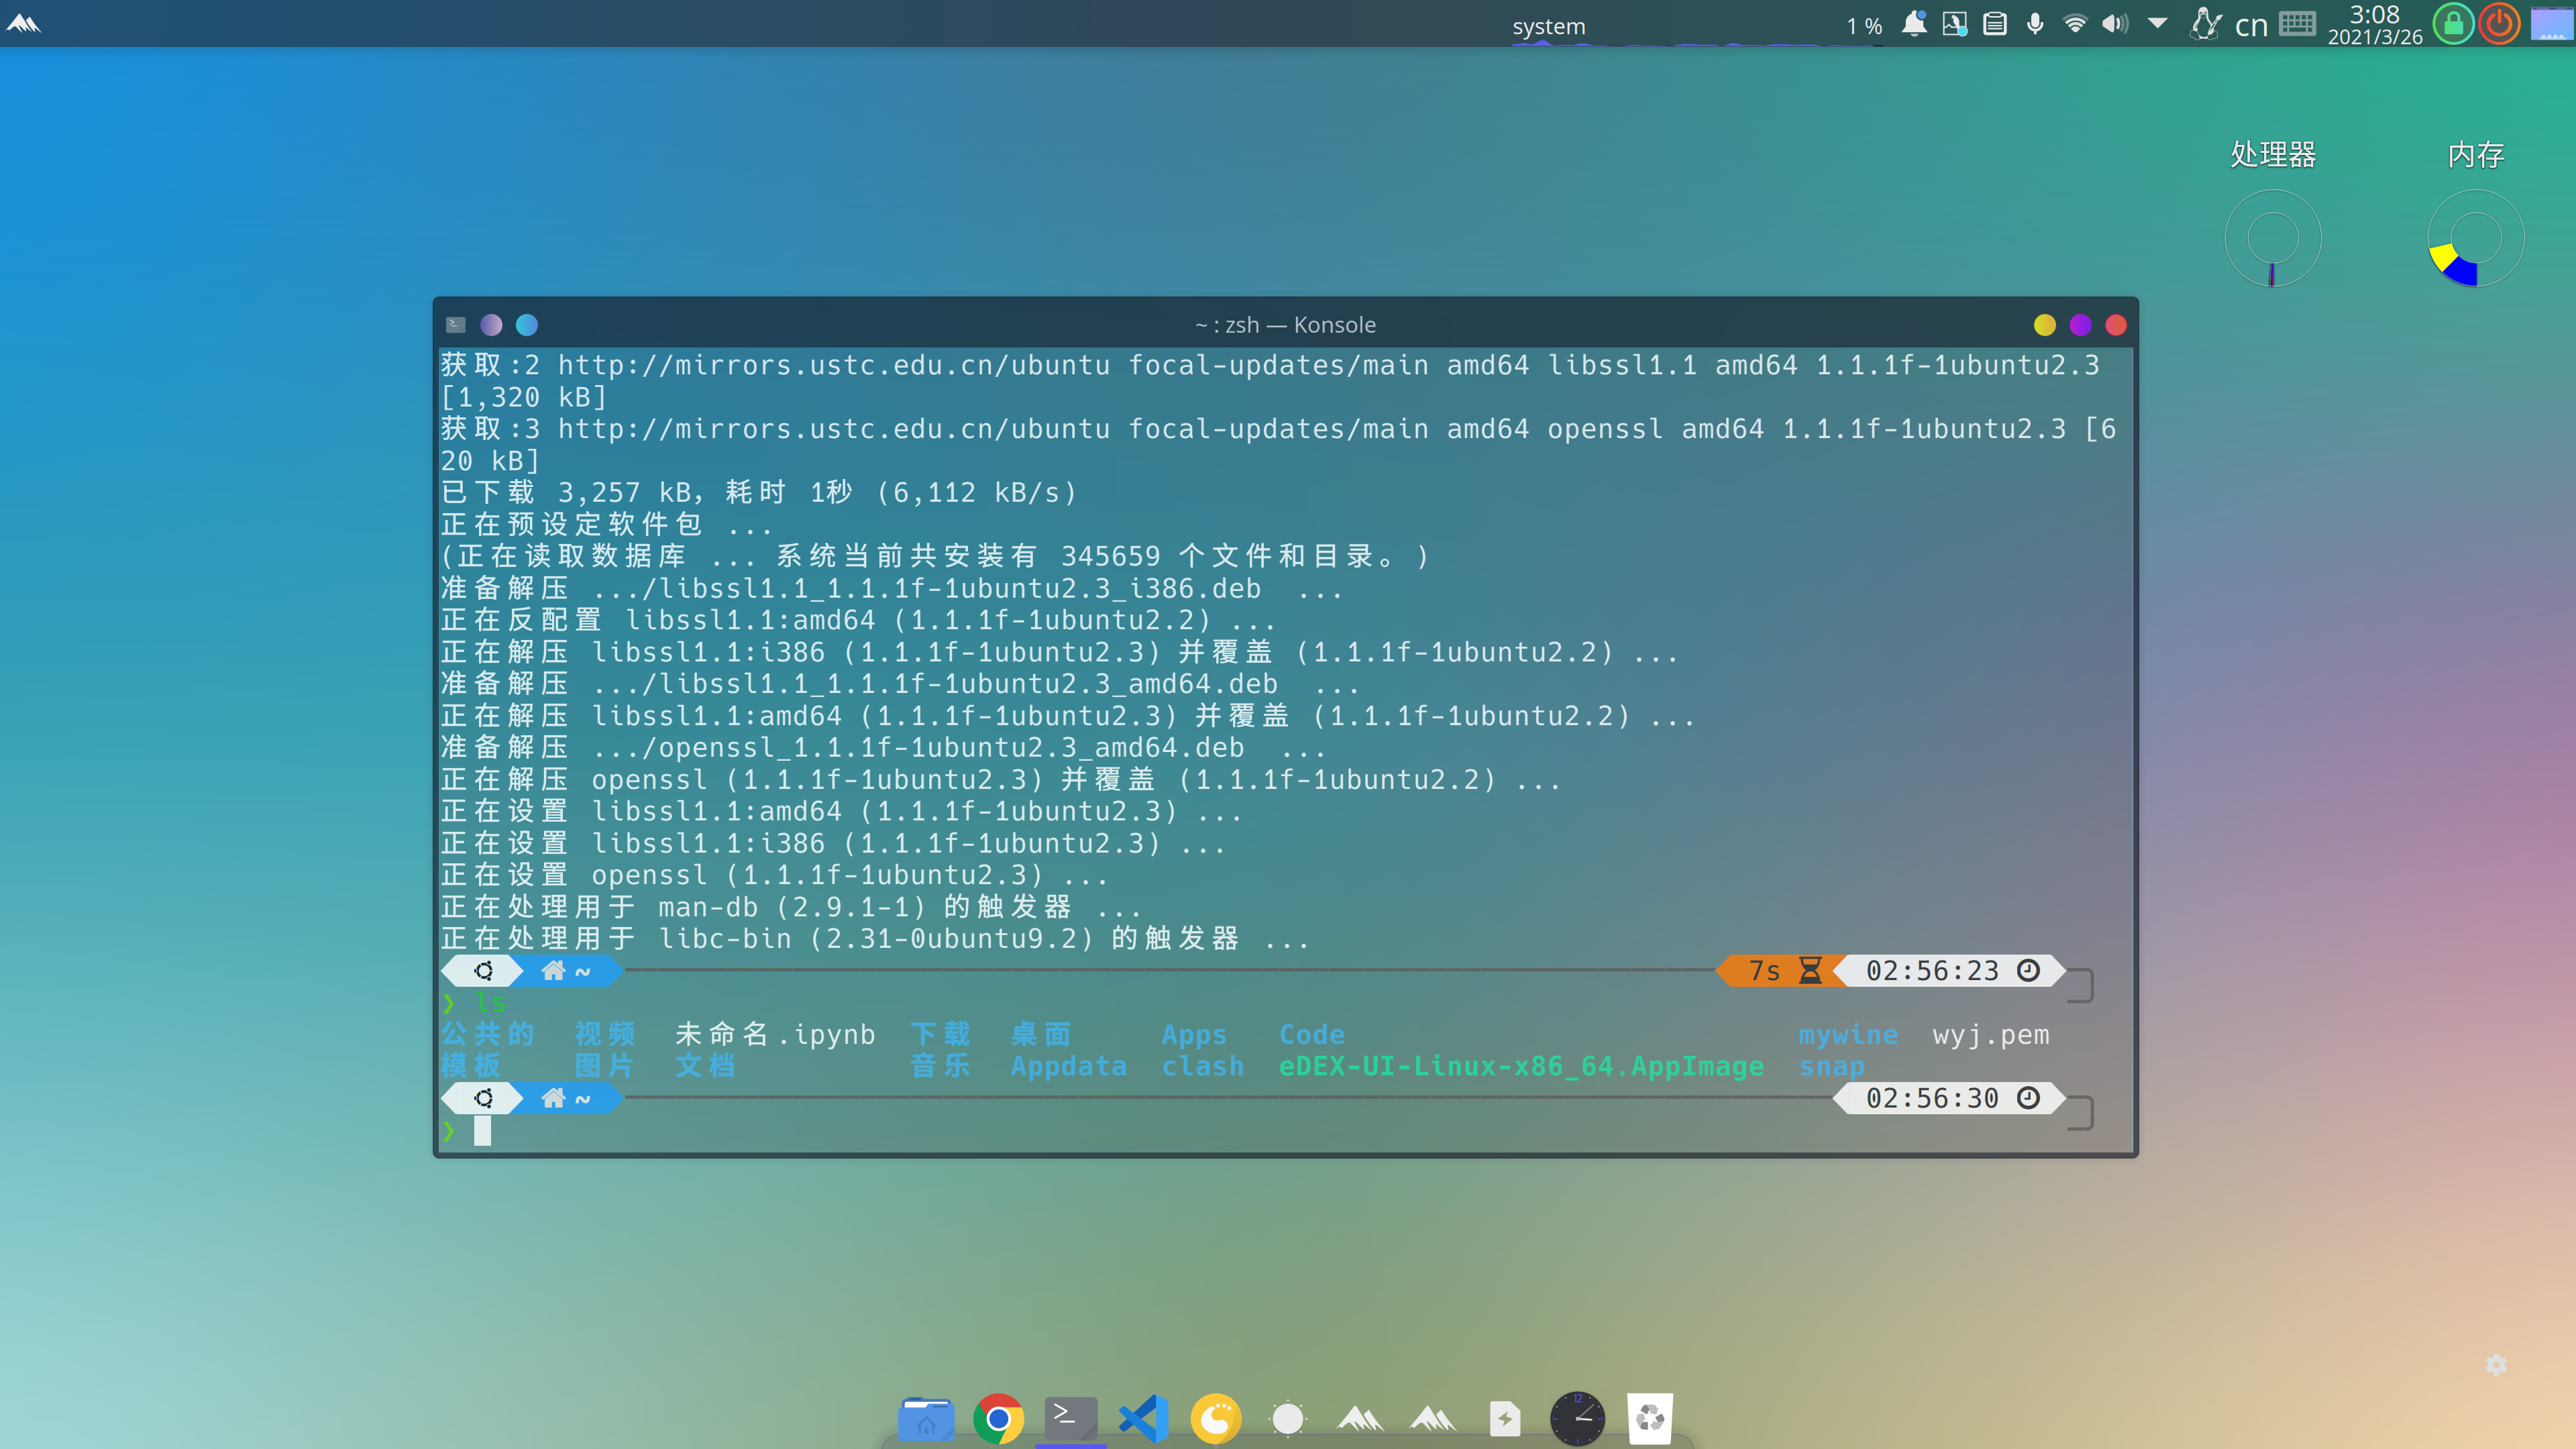Click the 文档 directory name

point(706,1066)
